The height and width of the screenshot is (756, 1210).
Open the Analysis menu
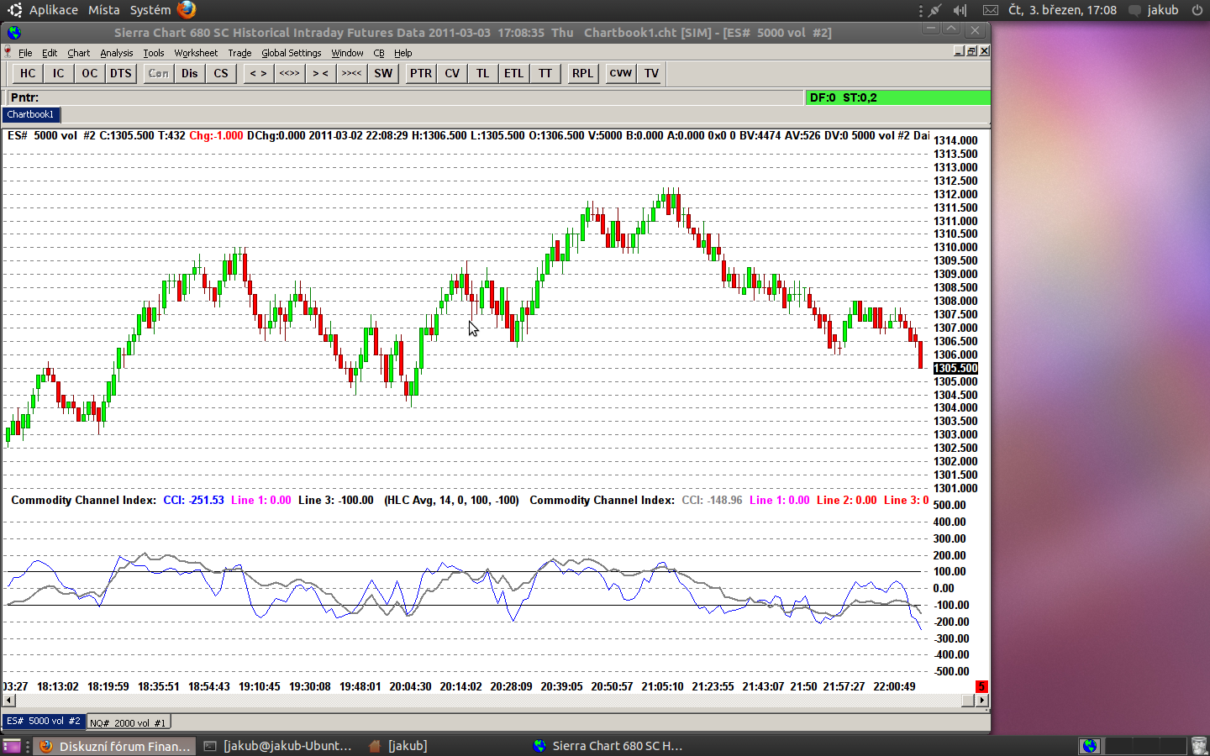117,53
